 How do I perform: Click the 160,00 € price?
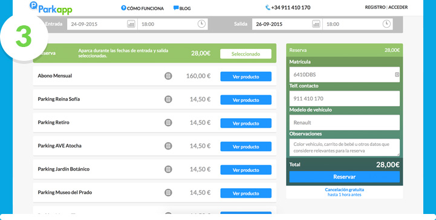point(198,76)
